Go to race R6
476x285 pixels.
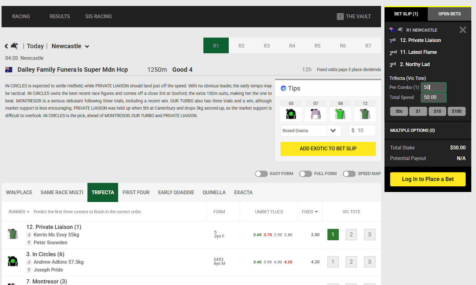[x=343, y=46]
